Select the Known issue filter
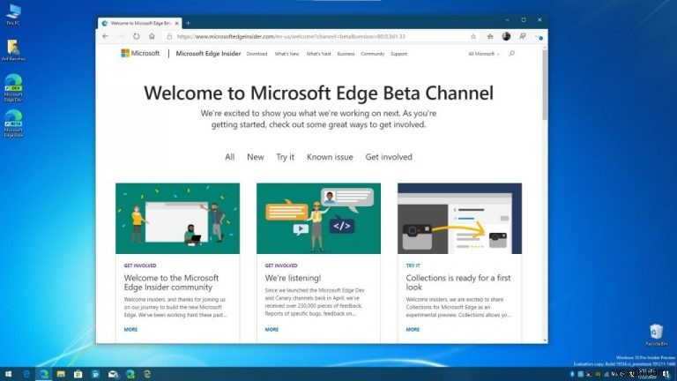Screen dimensions: 677x381 [x=330, y=157]
